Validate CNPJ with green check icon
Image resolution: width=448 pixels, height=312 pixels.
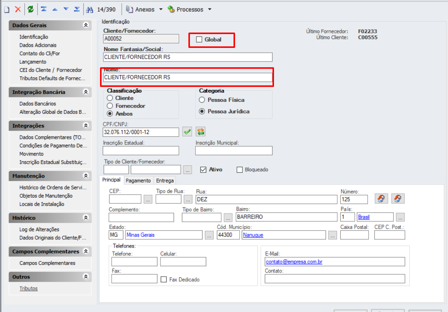(x=187, y=132)
